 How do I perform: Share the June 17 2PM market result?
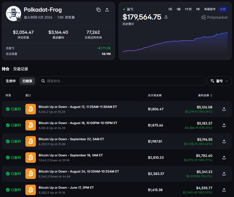point(224,190)
